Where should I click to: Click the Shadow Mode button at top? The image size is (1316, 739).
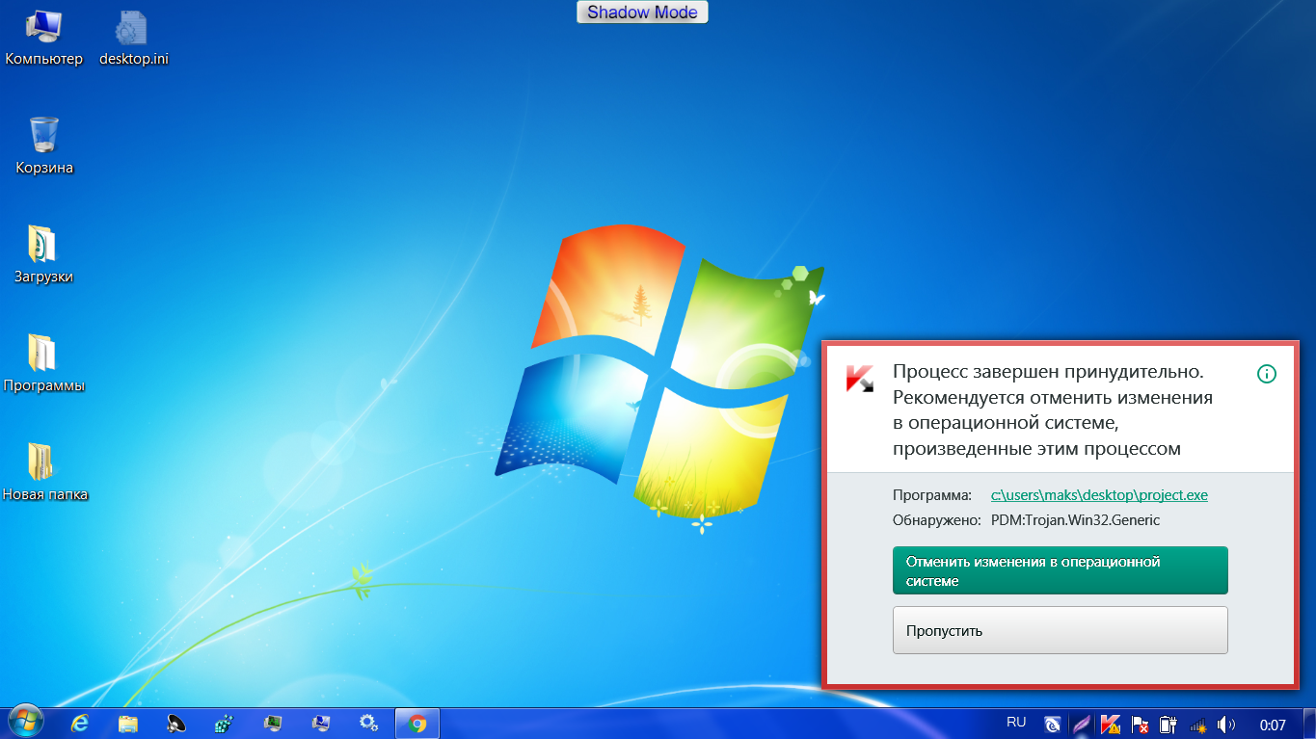pos(643,13)
